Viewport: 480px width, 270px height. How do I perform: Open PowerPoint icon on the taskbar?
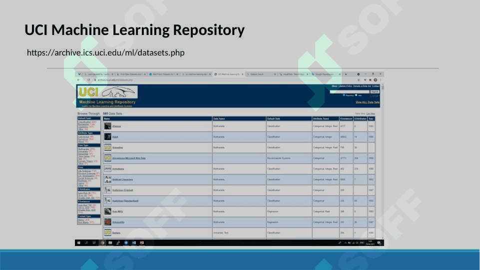tap(142, 242)
